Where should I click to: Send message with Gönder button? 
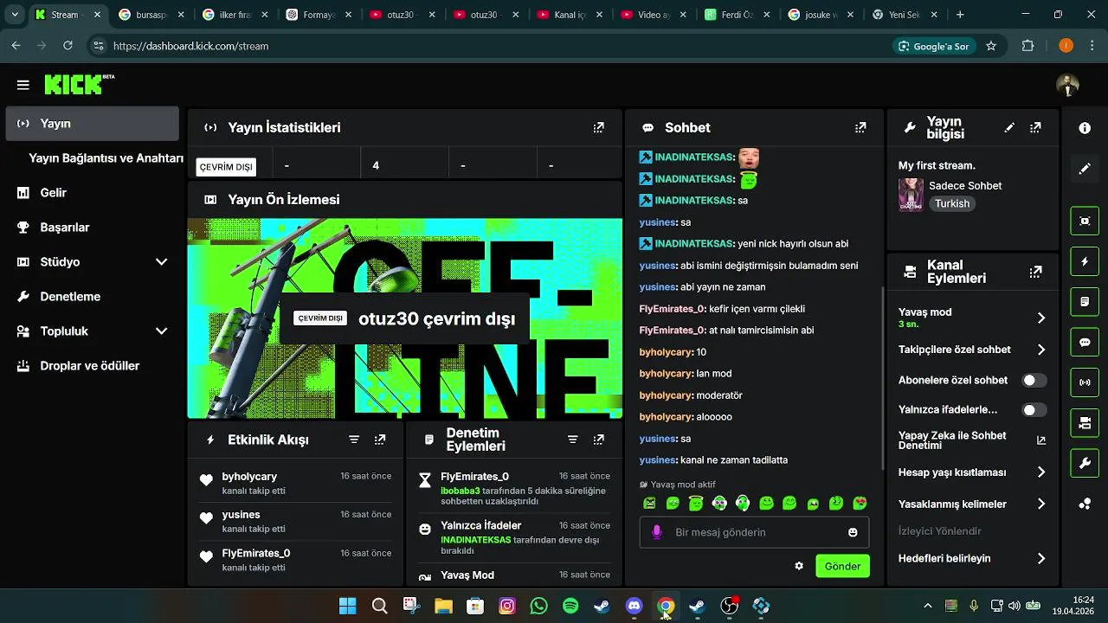[x=842, y=566]
